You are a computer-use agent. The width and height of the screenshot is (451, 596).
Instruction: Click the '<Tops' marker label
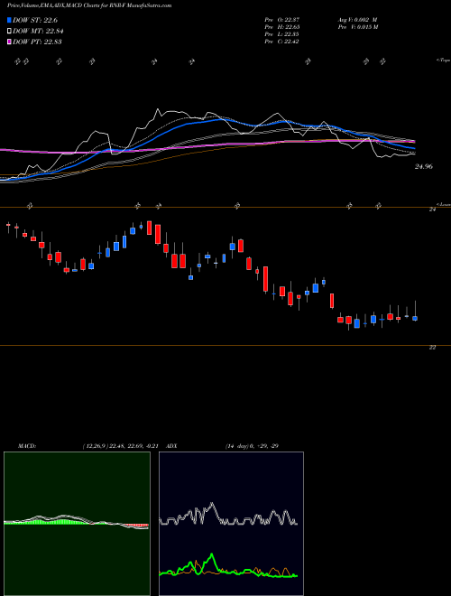tap(443, 61)
